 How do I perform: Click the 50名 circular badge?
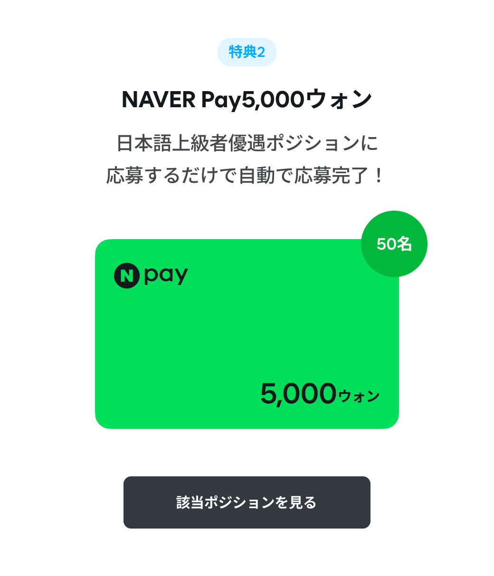point(394,244)
